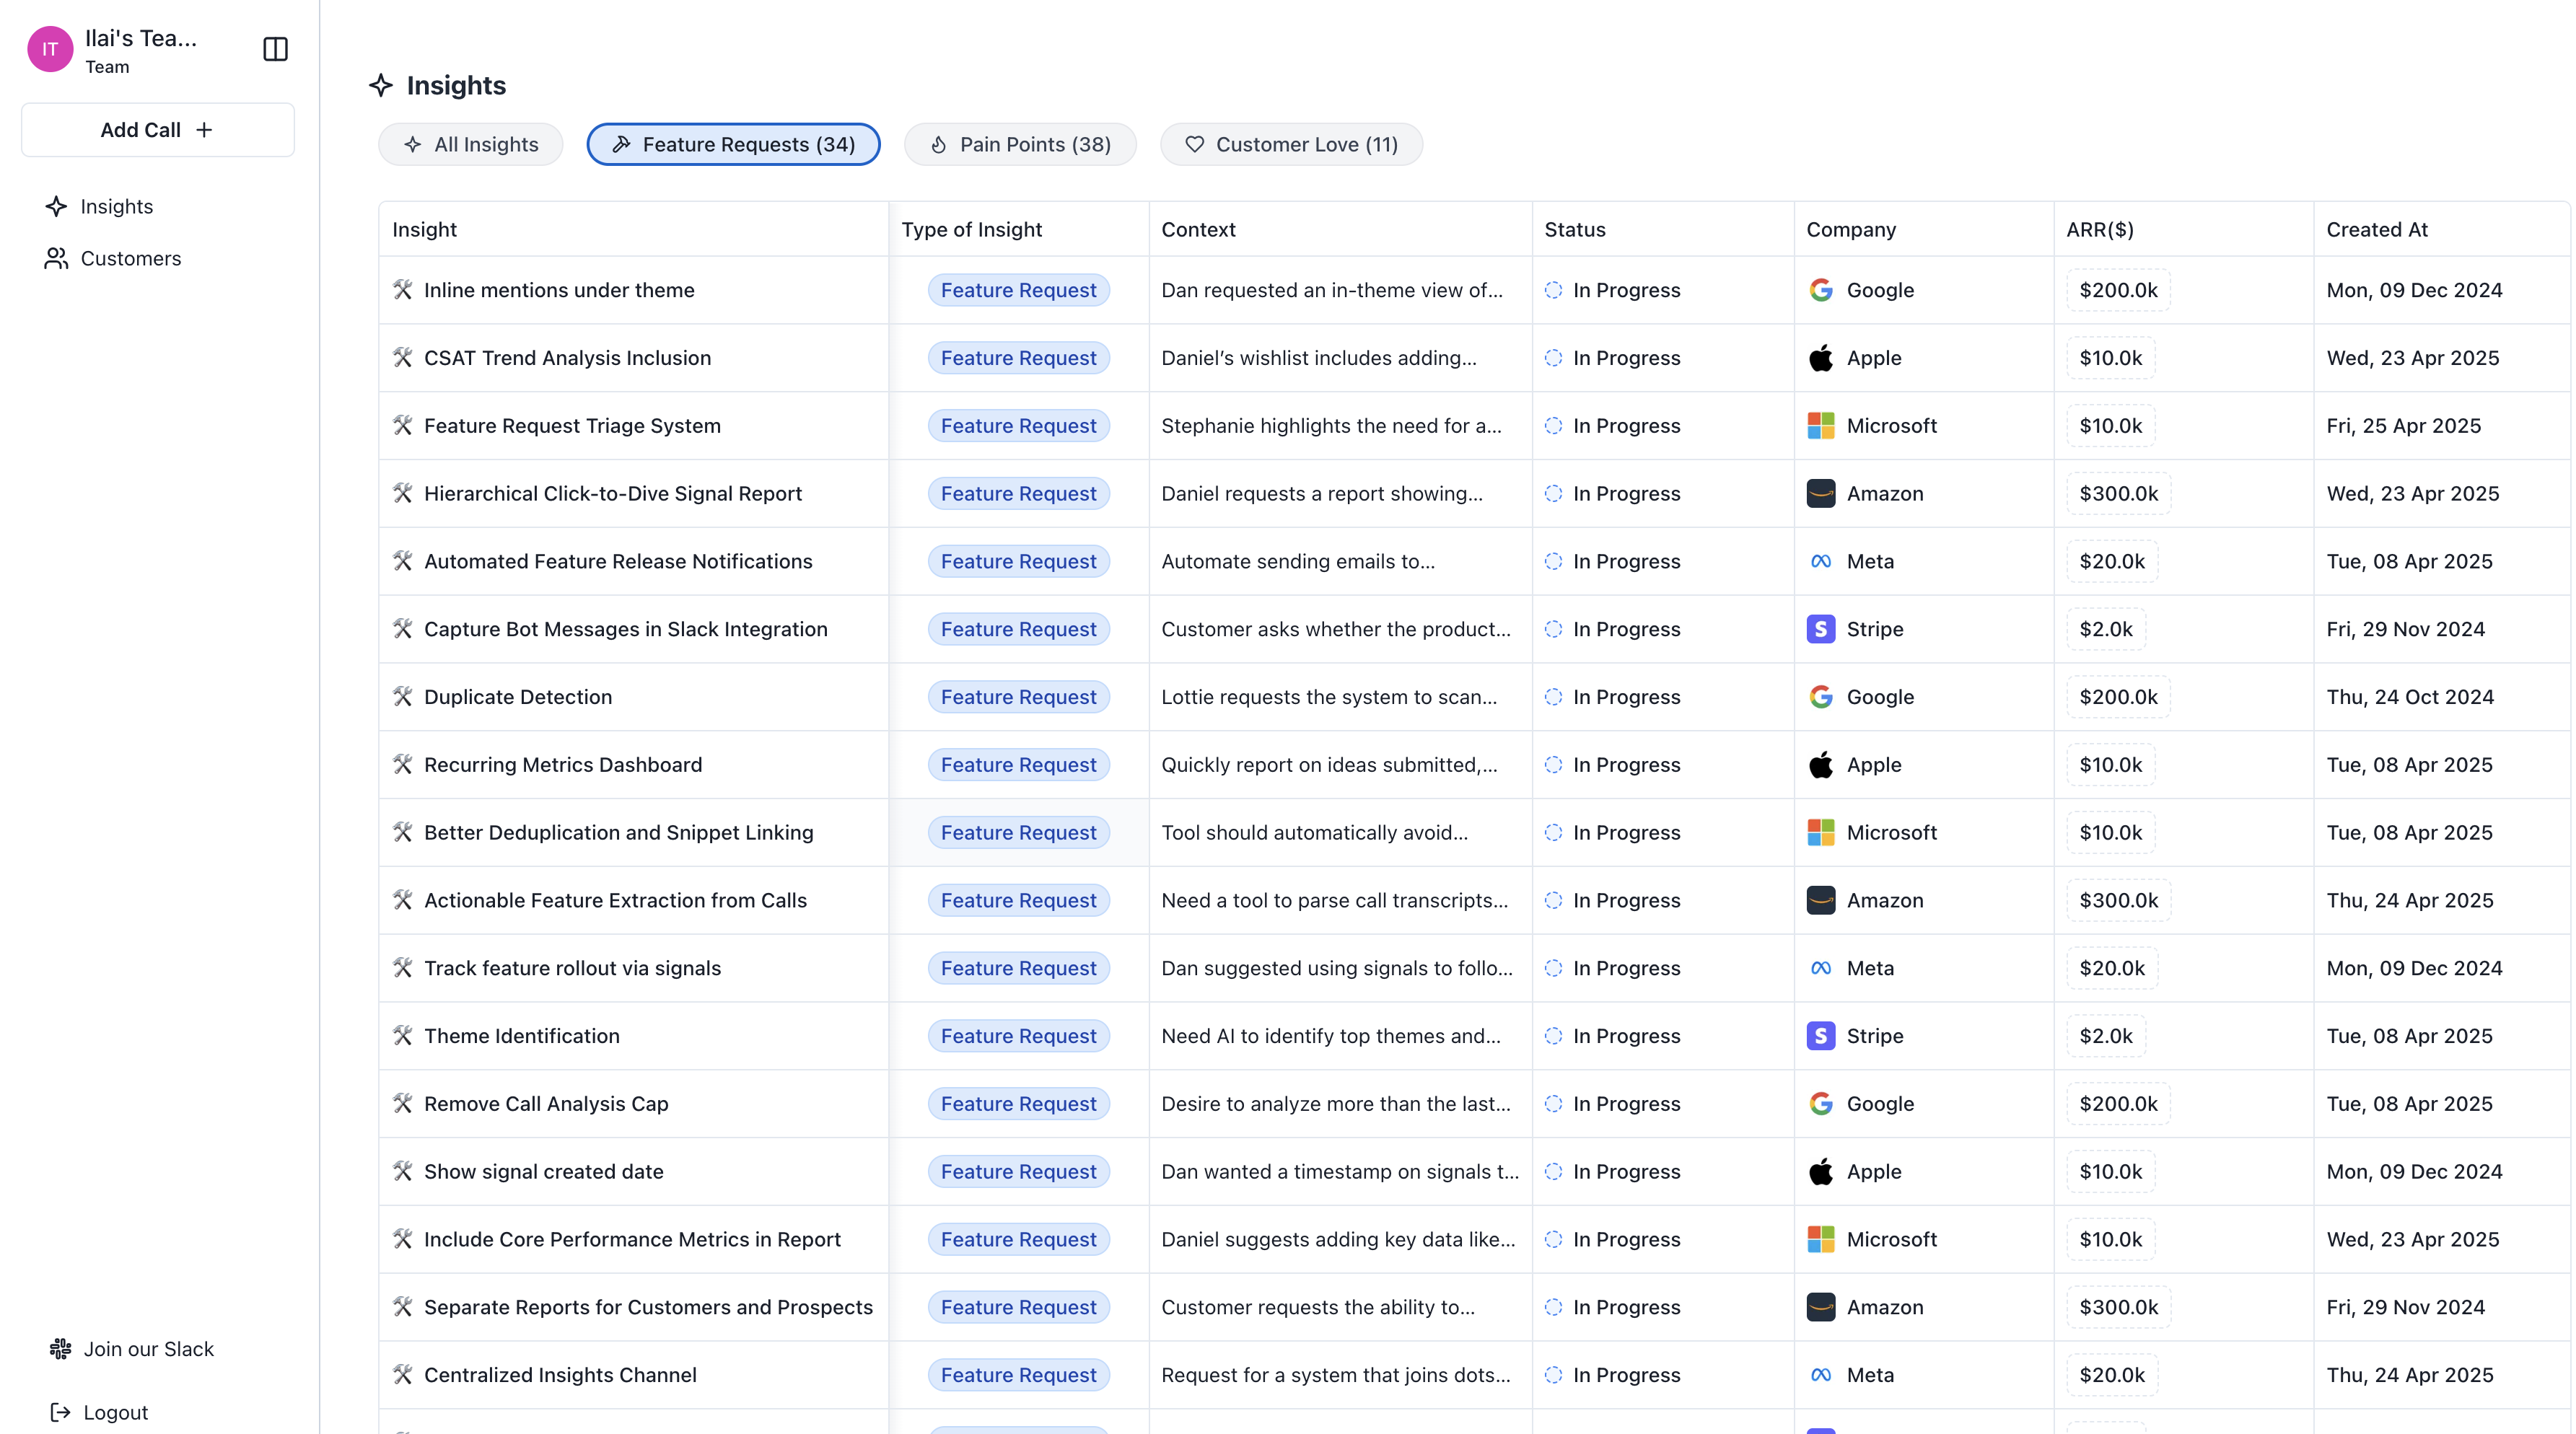Switch to Pain Points (38) tab
The width and height of the screenshot is (2576, 1434).
click(x=1020, y=144)
